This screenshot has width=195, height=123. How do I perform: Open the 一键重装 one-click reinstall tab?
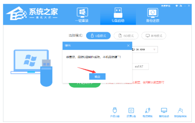[82, 15]
